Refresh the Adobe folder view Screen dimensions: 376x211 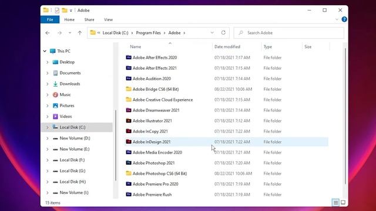click(x=223, y=33)
